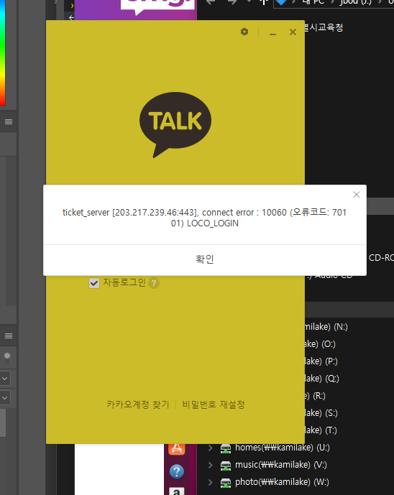Open the Ubuntu Software icon in the dock
Viewport: 394px width, 495px height.
click(177, 448)
